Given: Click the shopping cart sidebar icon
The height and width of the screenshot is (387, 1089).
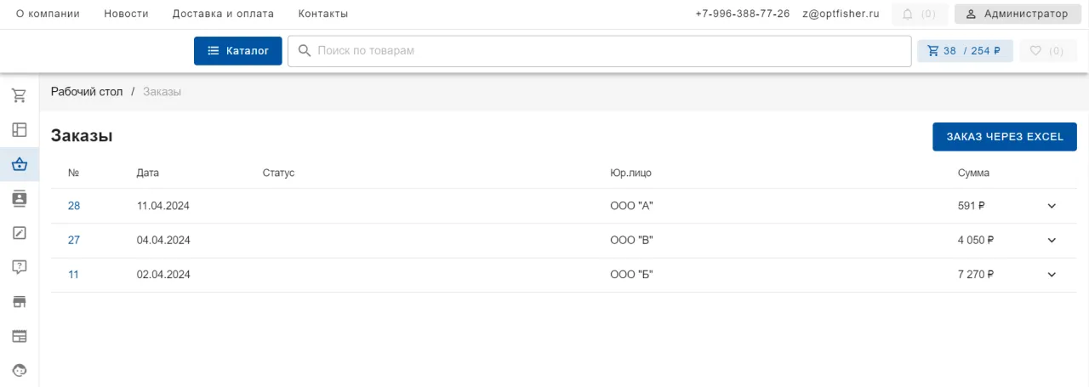Looking at the screenshot, I should (x=19, y=95).
